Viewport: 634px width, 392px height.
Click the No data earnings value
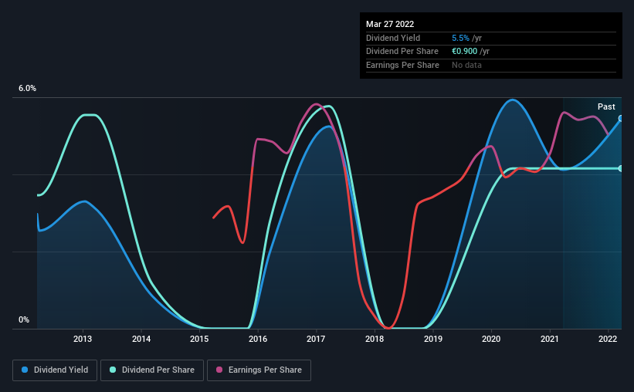(466, 65)
